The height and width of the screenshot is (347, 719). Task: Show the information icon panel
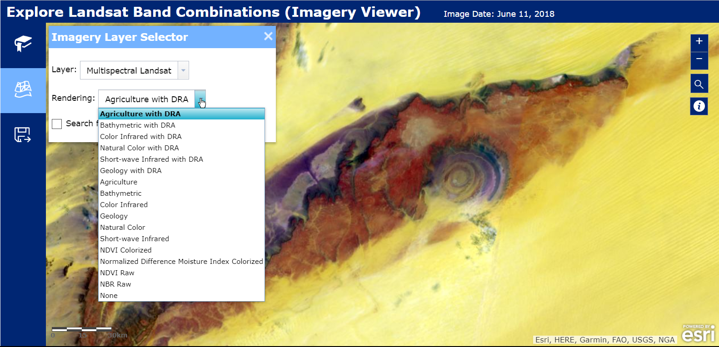[699, 106]
